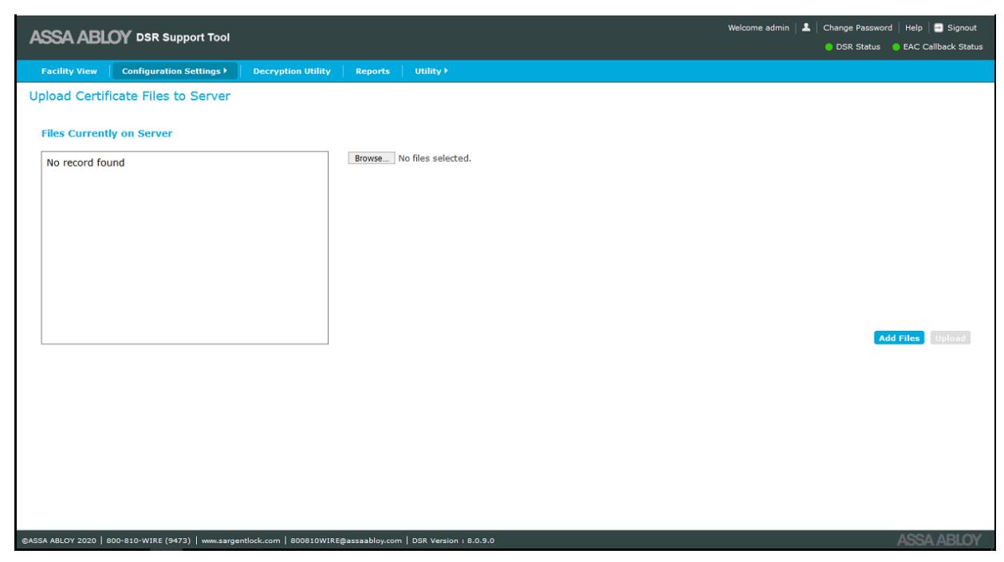This screenshot has height=562, width=1004.
Task: Open the www.sargentlock.com footer link
Action: pyautogui.click(x=240, y=542)
